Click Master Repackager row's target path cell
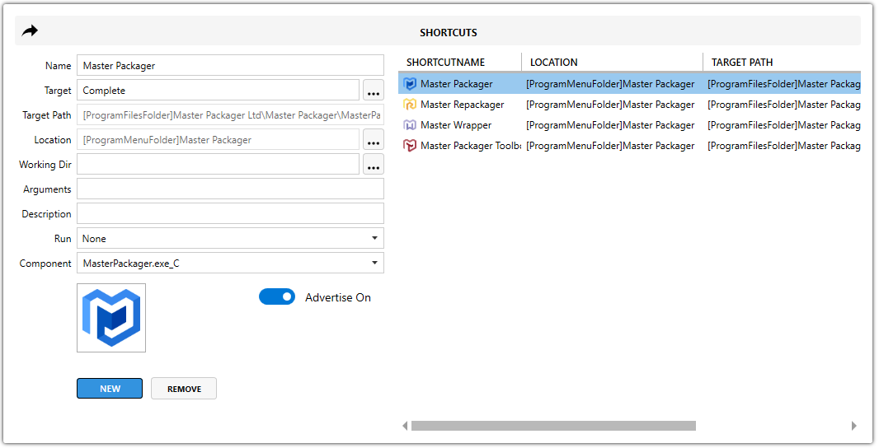The height and width of the screenshot is (448, 879). click(x=783, y=104)
